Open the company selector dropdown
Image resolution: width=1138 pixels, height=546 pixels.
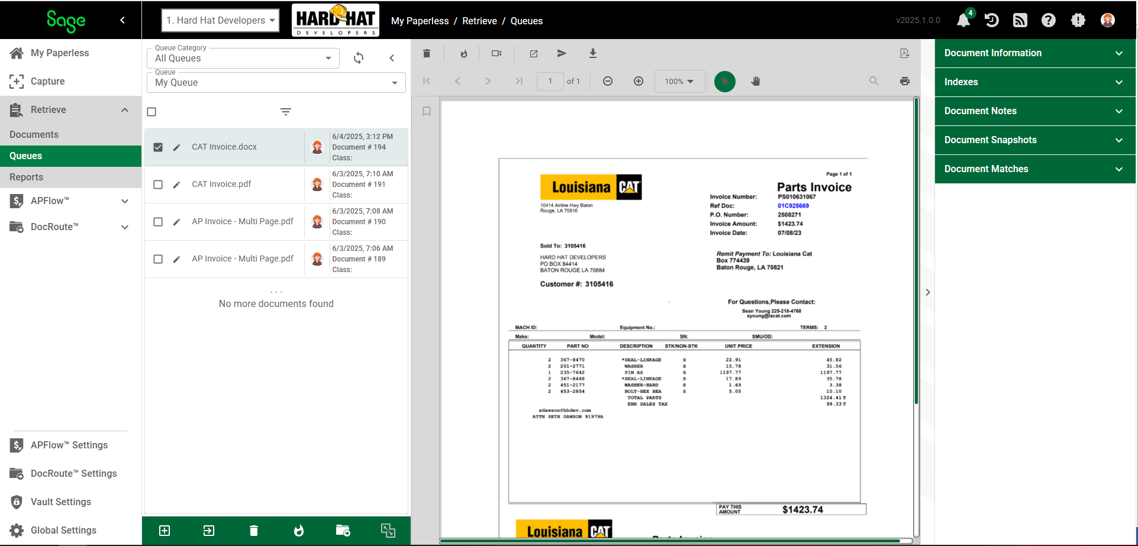221,20
